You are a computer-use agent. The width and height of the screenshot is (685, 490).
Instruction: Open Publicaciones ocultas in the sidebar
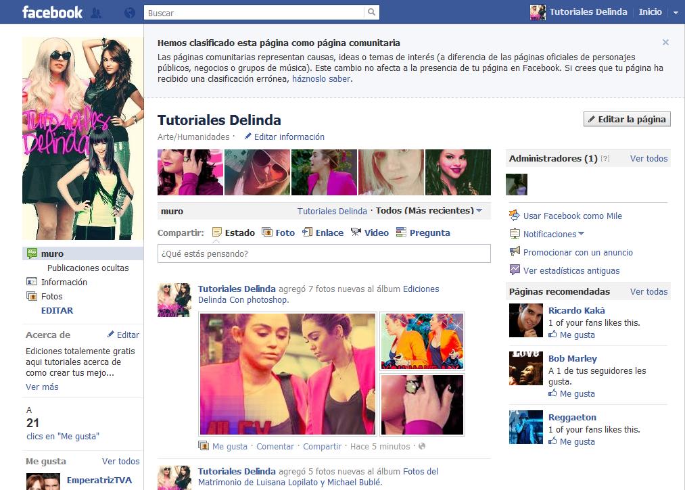coord(88,268)
